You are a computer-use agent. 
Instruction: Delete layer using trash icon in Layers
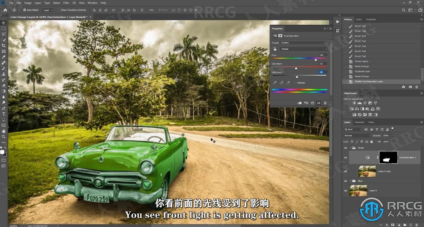pyautogui.click(x=416, y=225)
